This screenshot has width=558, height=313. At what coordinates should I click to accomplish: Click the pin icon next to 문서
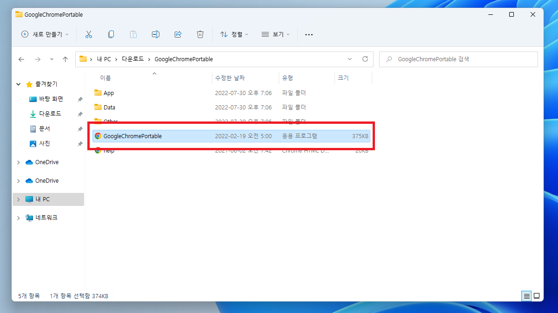[80, 129]
